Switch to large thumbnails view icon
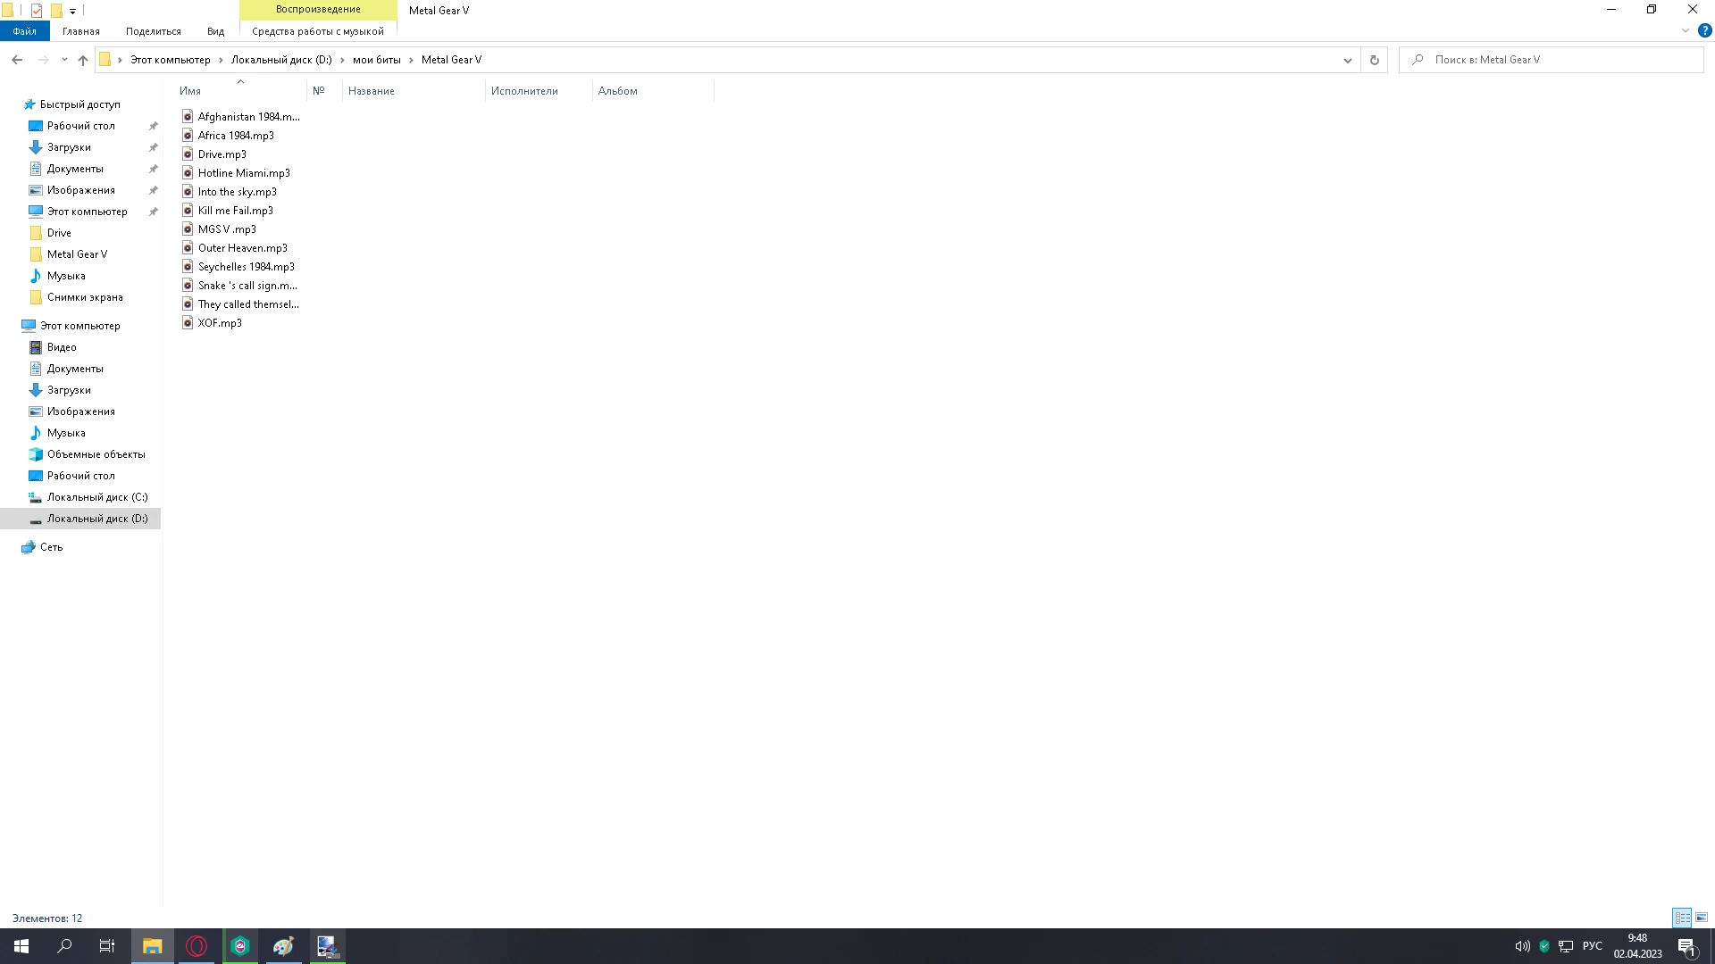This screenshot has height=964, width=1715. pos(1702,918)
